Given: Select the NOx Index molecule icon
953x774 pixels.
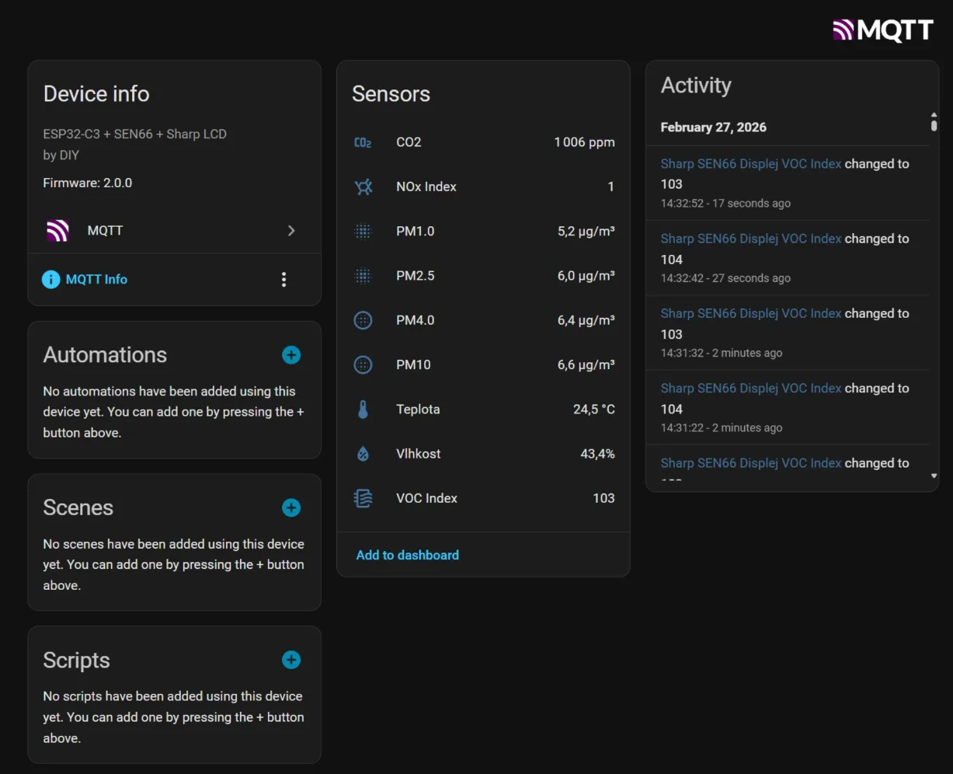Looking at the screenshot, I should pos(363,187).
